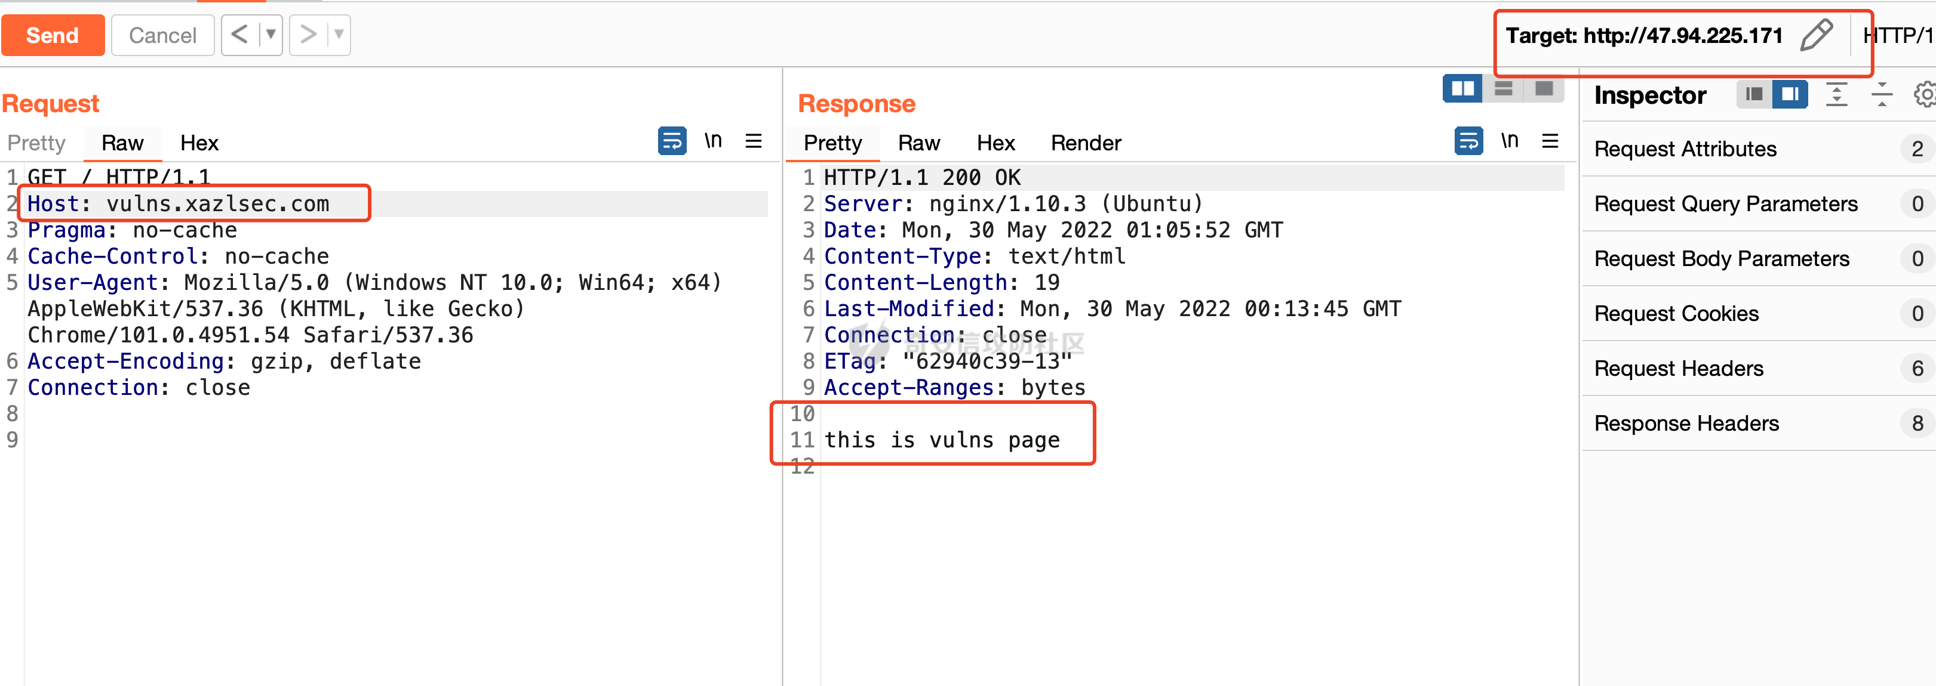Open the previous history dropdown arrow
The width and height of the screenshot is (1936, 686).
(x=271, y=35)
